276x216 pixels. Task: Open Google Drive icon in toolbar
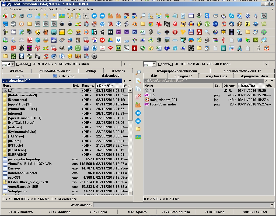110,40
